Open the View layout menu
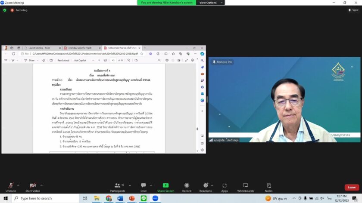This screenshot has width=362, height=203. coord(353,10)
